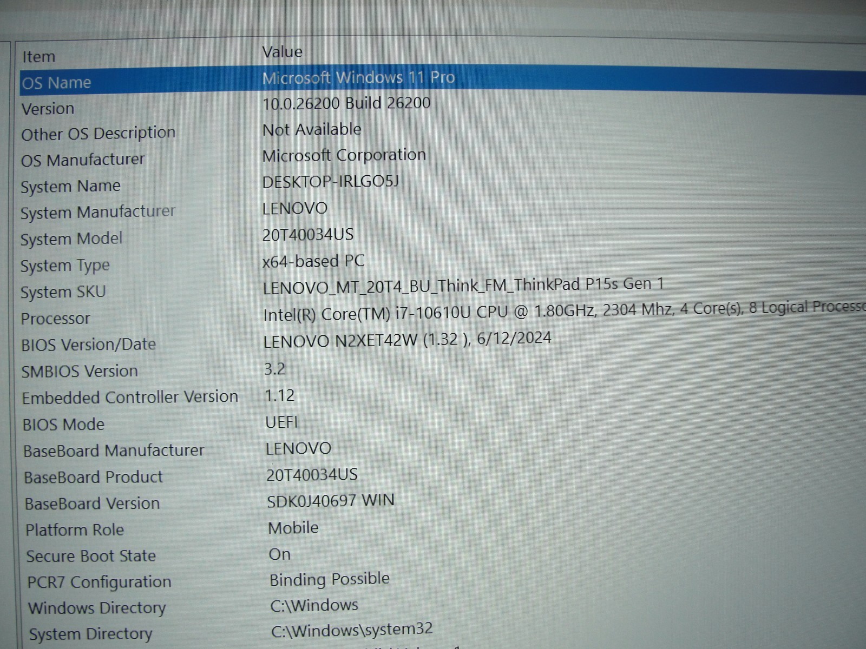Screen dimensions: 866x649
Task: Click the UEFI value
Action: (x=281, y=422)
